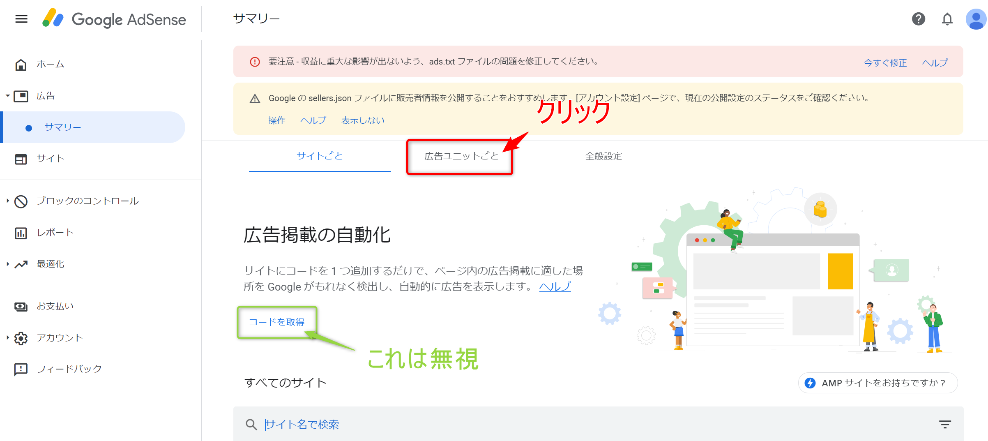Click the ブロックのコントロール label
Screen dimensions: 988x441
pyautogui.click(x=88, y=201)
